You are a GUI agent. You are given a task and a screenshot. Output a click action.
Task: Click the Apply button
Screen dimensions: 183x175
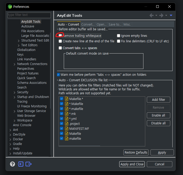click(162, 152)
